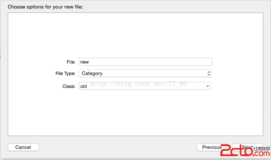Click the "Class:" label
The image size is (271, 160).
coord(69,86)
